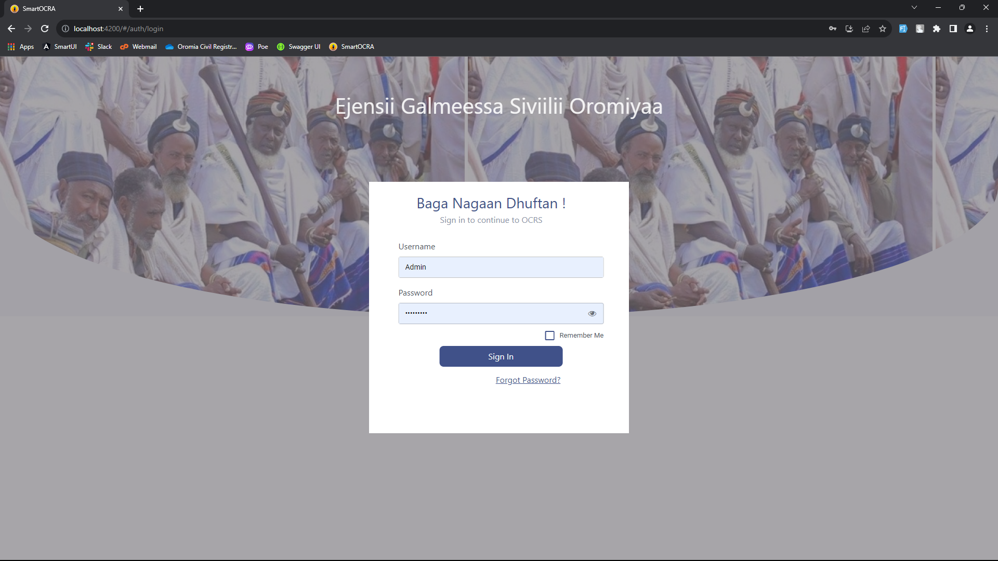Click the Username input field

click(501, 267)
